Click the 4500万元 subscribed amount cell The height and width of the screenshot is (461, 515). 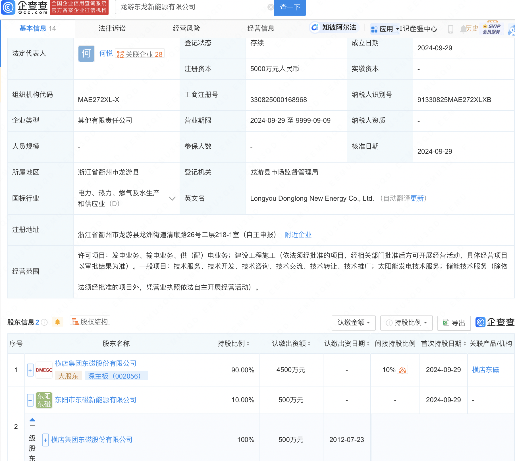point(291,370)
